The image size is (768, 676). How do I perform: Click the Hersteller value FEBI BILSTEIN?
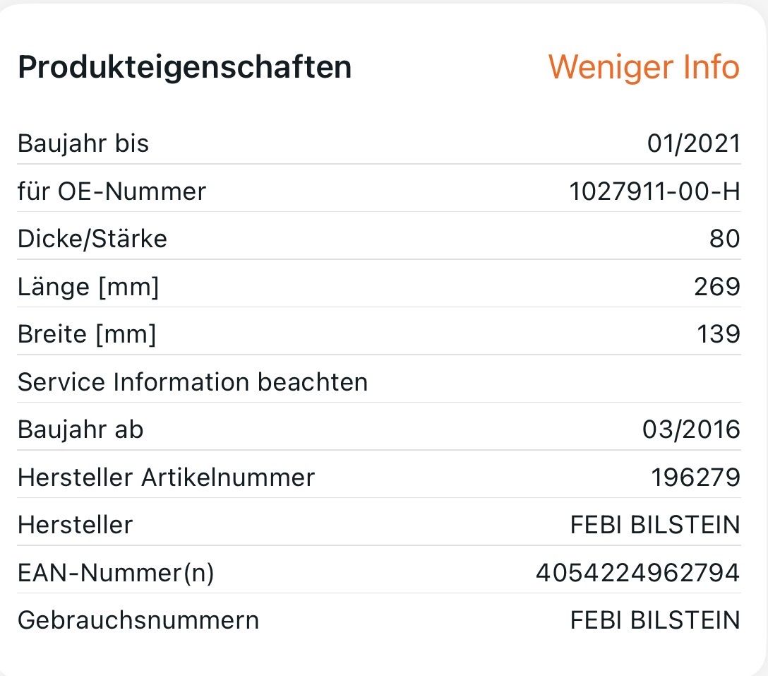pyautogui.click(x=654, y=525)
